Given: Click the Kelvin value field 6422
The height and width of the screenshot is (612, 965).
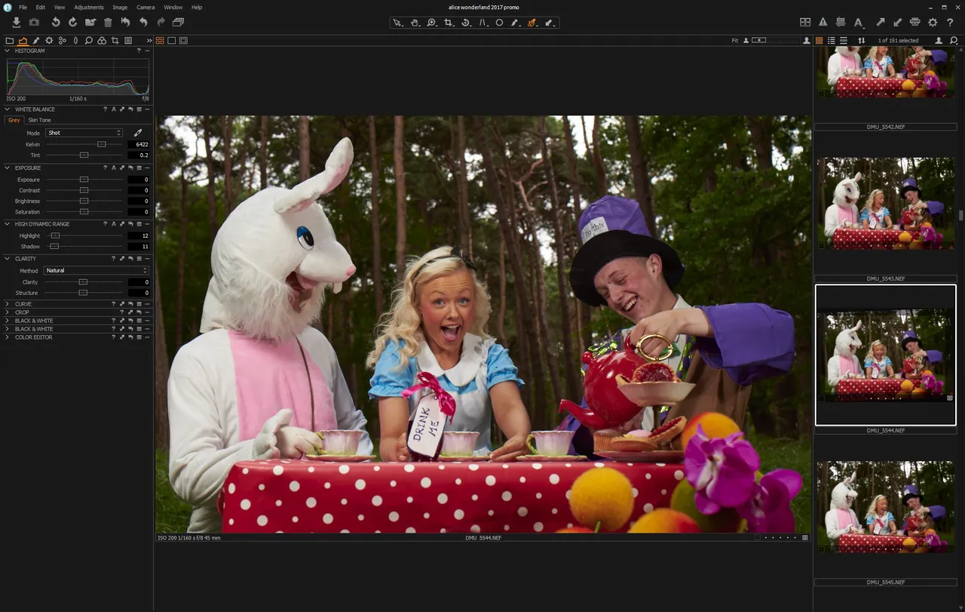Looking at the screenshot, I should click(139, 144).
